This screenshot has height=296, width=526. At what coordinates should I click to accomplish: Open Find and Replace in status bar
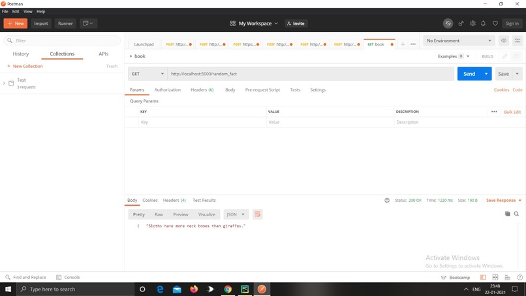click(x=26, y=278)
